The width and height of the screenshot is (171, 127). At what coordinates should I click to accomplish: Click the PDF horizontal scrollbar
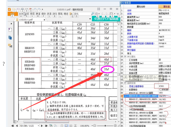point(47,122)
